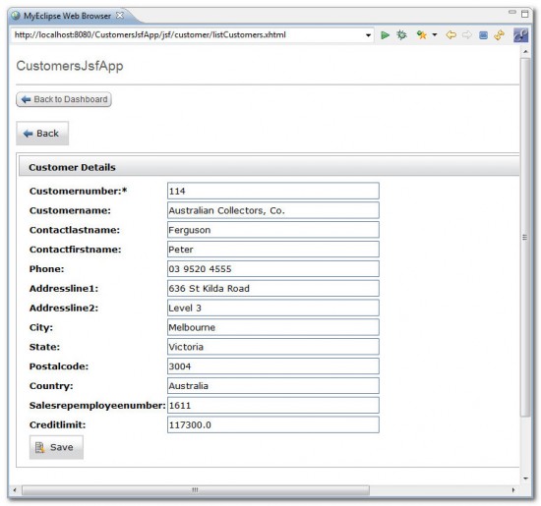Select the MyEclipse Web Browser tab
This screenshot has width=541, height=506.
(x=67, y=16)
